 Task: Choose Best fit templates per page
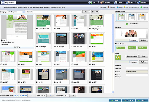[x=24, y=96]
